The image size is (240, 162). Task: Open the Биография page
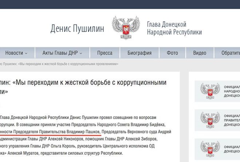tap(139, 53)
